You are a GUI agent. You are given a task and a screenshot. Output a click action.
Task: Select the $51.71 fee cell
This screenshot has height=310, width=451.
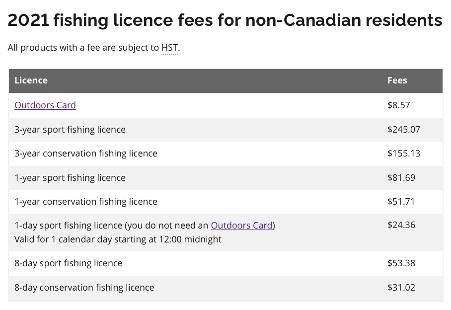click(401, 202)
